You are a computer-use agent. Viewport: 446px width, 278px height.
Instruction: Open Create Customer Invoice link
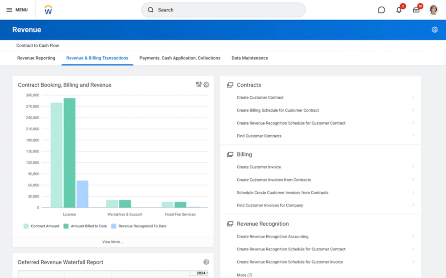(x=259, y=167)
